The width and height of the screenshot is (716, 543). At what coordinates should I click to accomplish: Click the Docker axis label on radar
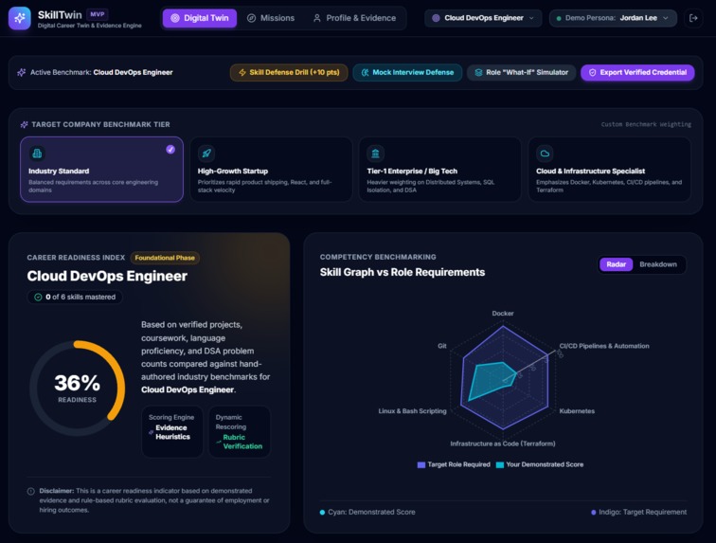503,314
